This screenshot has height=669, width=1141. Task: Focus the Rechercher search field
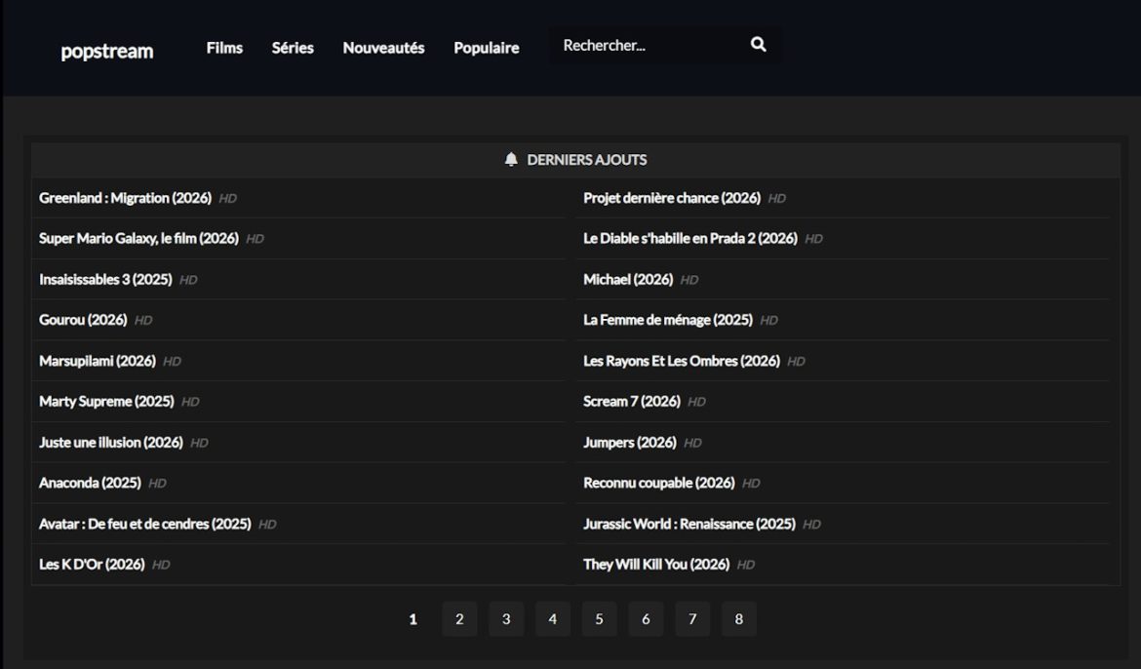(648, 45)
